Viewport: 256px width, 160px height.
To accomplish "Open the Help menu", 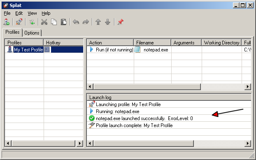I will pos(46,13).
